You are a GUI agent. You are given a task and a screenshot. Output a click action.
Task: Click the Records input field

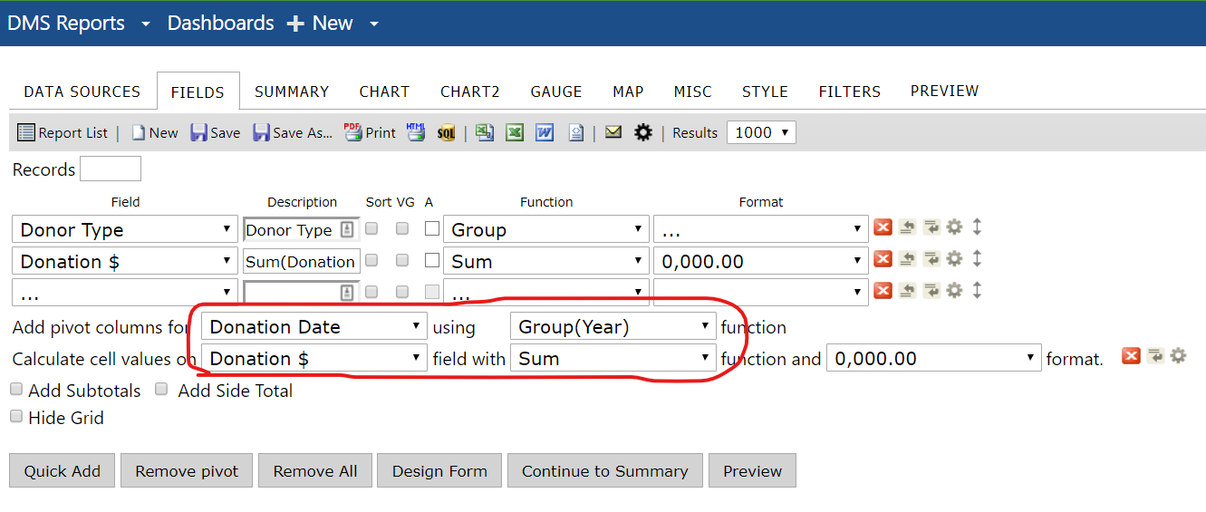coord(111,169)
